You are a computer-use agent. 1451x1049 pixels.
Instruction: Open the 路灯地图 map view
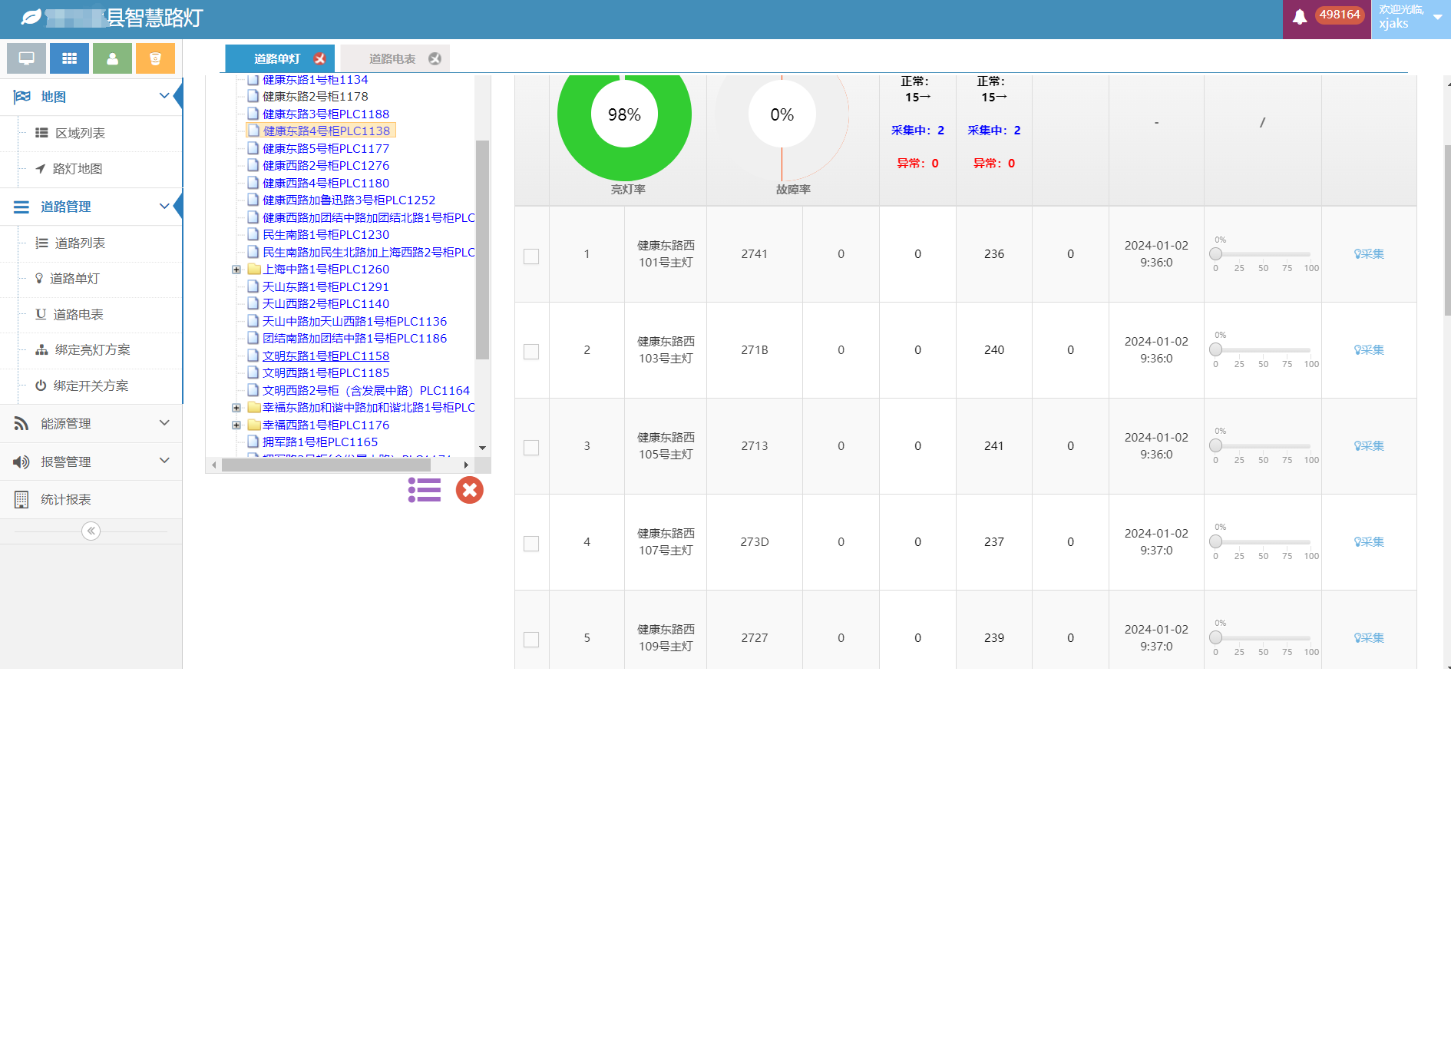click(x=77, y=169)
